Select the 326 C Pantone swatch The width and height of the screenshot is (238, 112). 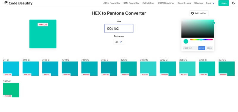pos(129,69)
